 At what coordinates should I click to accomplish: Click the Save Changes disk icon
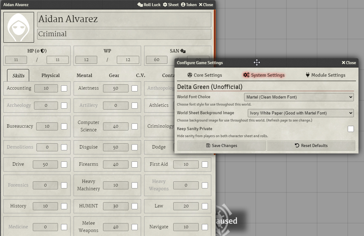(208, 145)
